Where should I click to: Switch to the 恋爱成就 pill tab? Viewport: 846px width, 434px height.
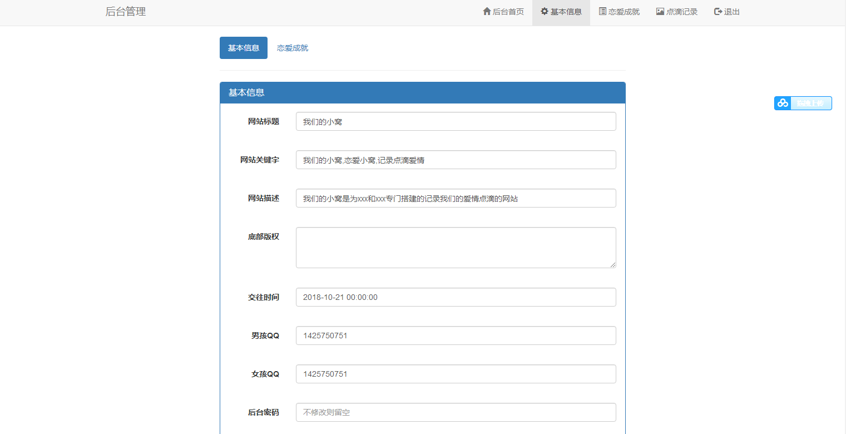[293, 48]
